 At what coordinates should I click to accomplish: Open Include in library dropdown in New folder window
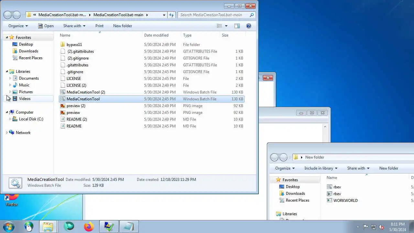point(321,168)
